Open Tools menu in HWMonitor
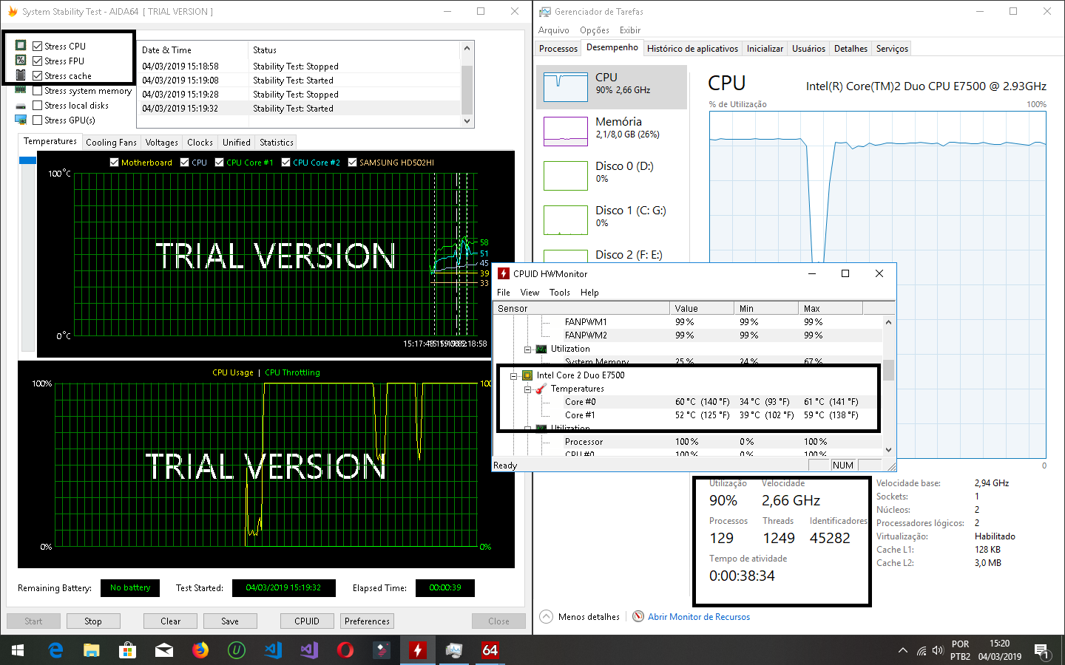Viewport: 1065px width, 665px height. click(x=560, y=293)
